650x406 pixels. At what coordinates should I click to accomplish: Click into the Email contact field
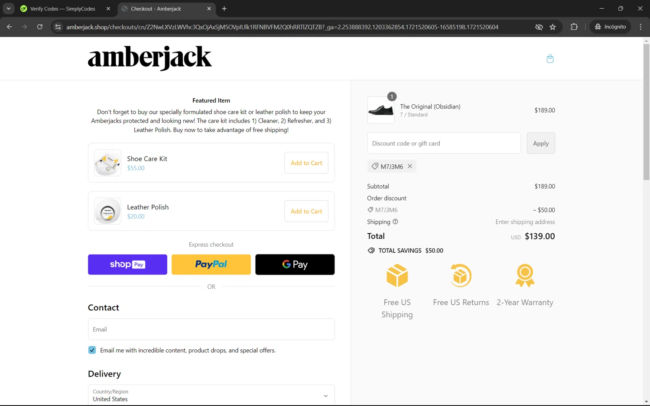point(211,329)
